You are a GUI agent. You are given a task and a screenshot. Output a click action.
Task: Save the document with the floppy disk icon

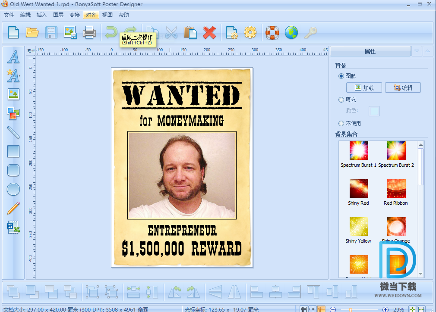51,32
